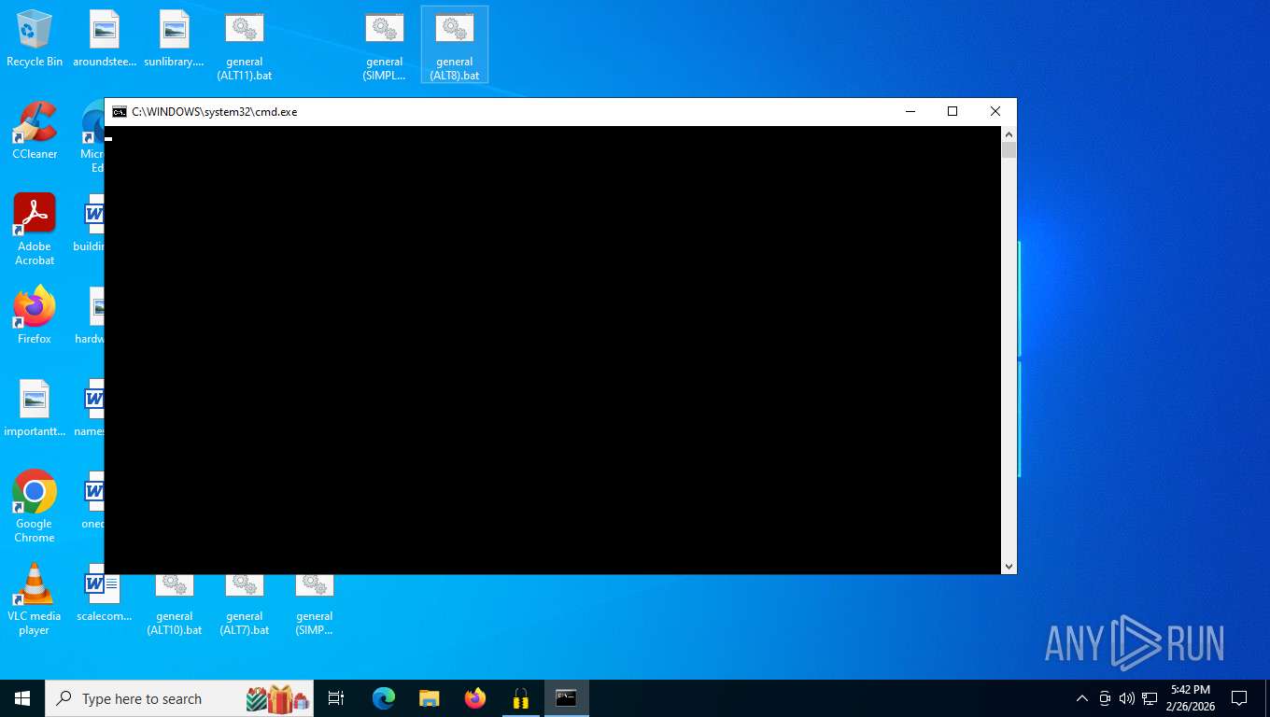Show hidden system tray icons

pos(1082,698)
